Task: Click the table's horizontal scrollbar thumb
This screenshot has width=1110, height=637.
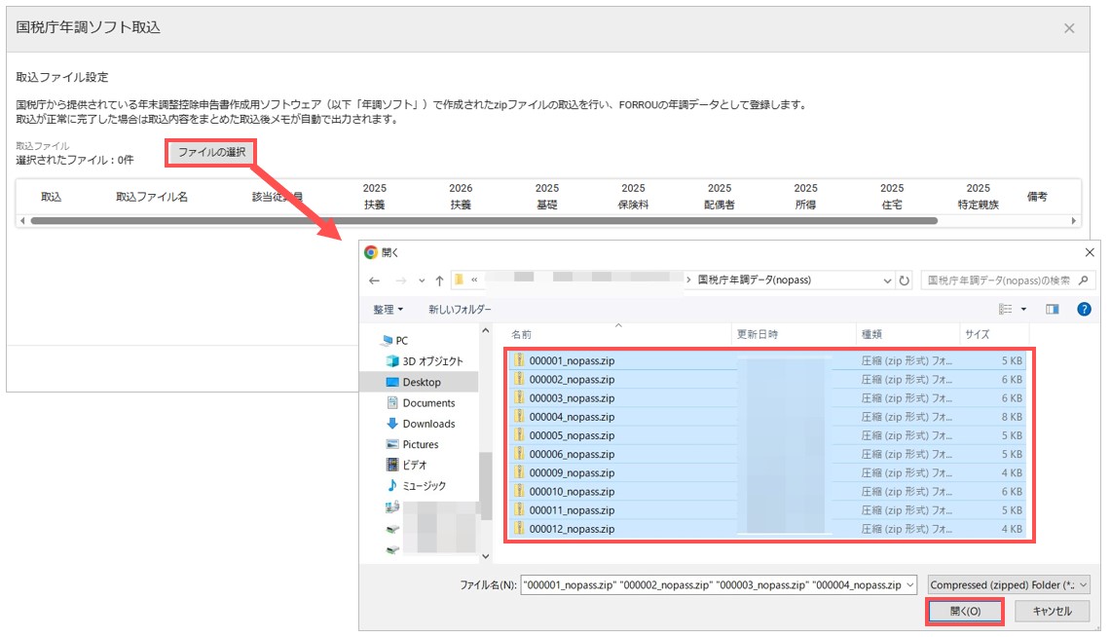Action: tap(484, 221)
